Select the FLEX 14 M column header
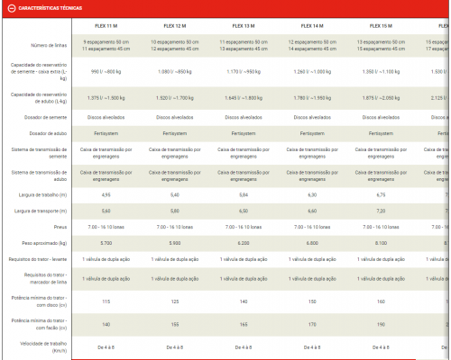Screen dimensions: 451x360 pos(312,26)
